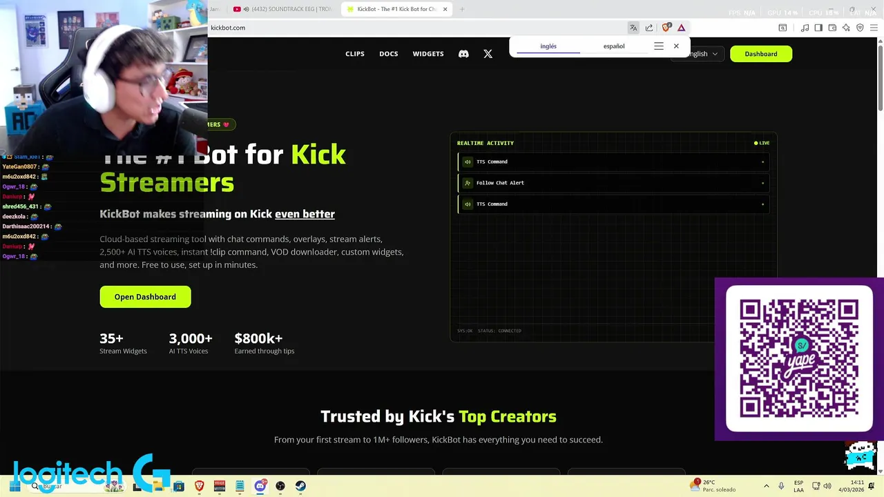Click the '35+' Stream Widgets stat
This screenshot has width=884, height=497.
123,343
